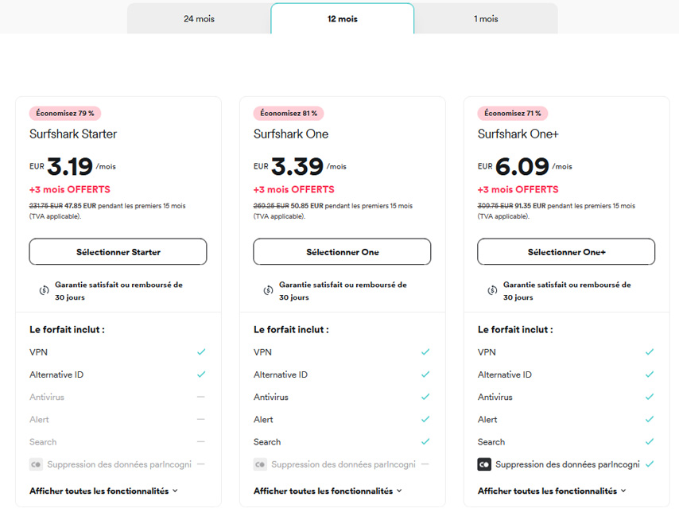Click the Incogni checkmark in One+ plan

point(650,464)
